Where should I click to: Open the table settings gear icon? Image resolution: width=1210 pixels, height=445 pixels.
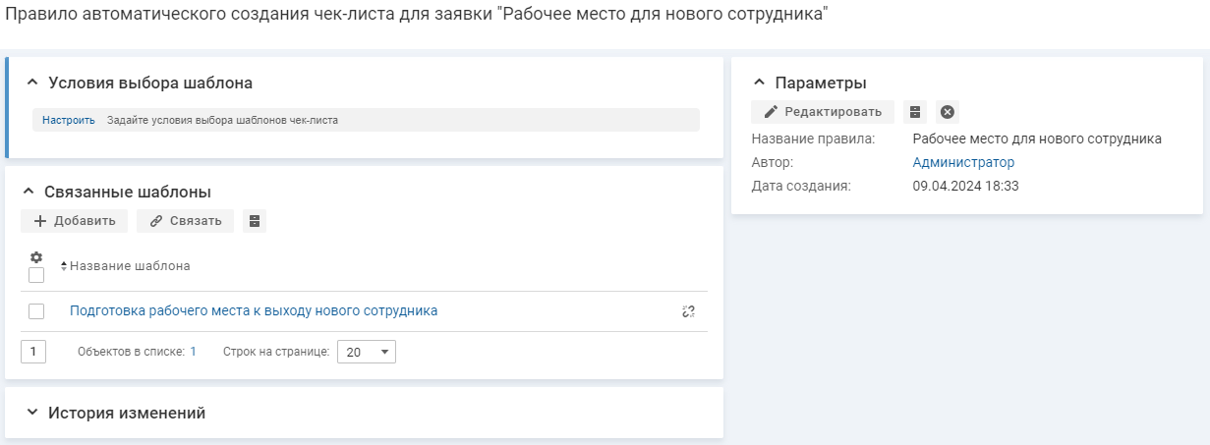point(36,257)
